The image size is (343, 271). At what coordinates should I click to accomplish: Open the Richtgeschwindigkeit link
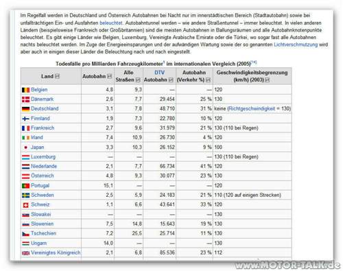252,108
